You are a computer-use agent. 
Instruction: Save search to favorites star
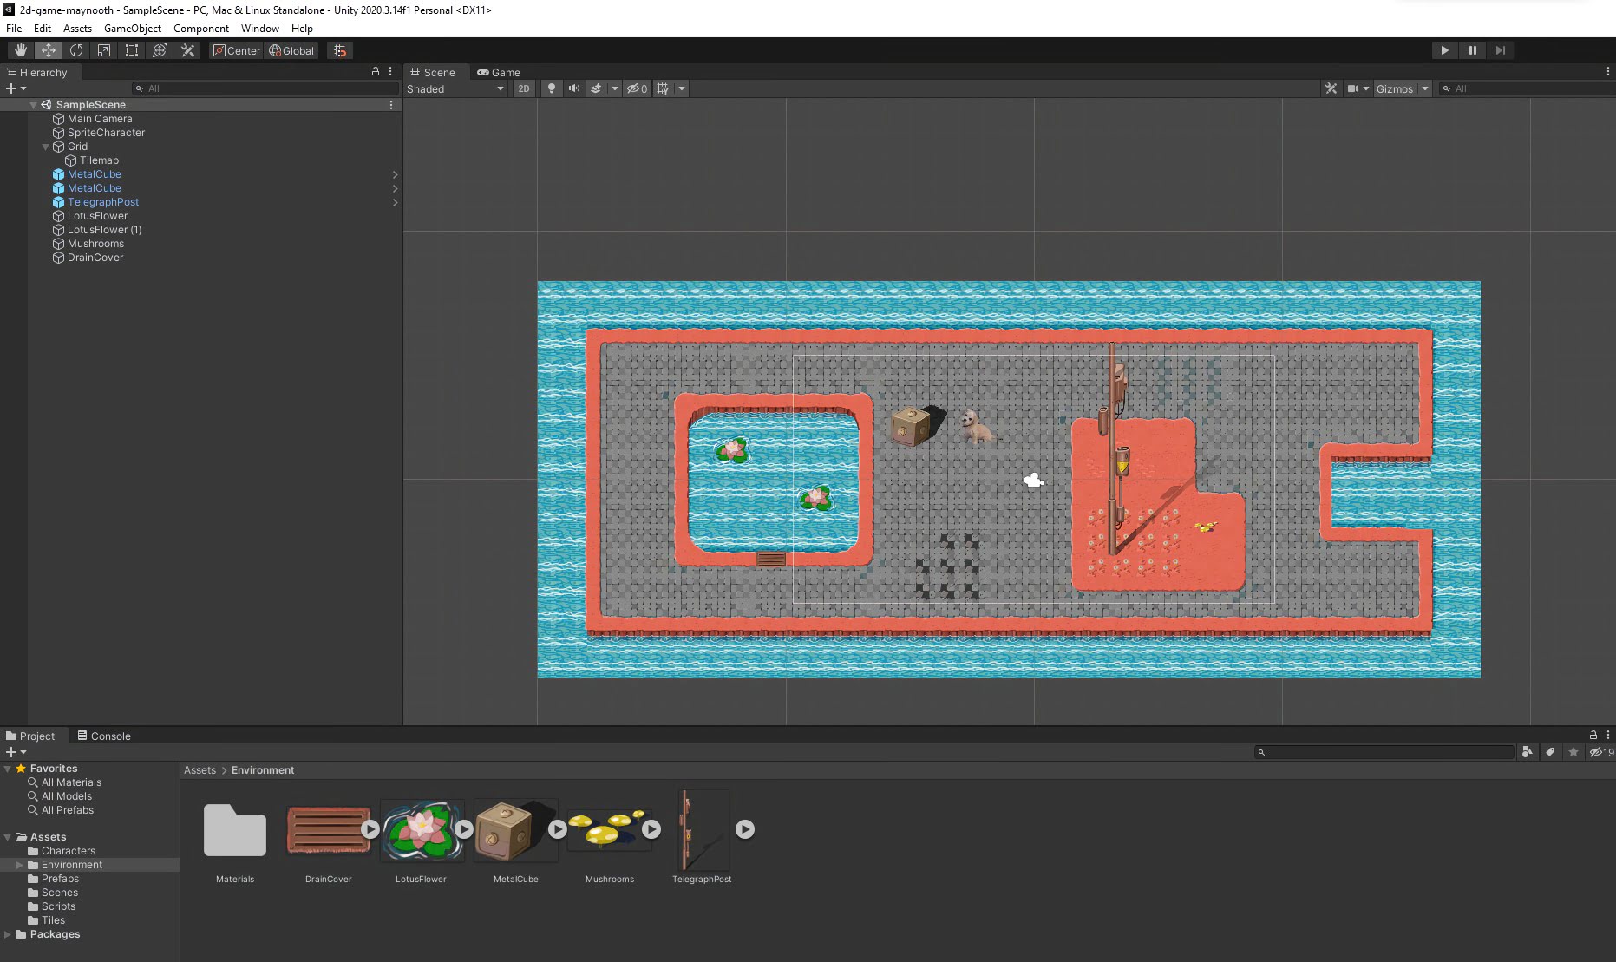(1573, 752)
